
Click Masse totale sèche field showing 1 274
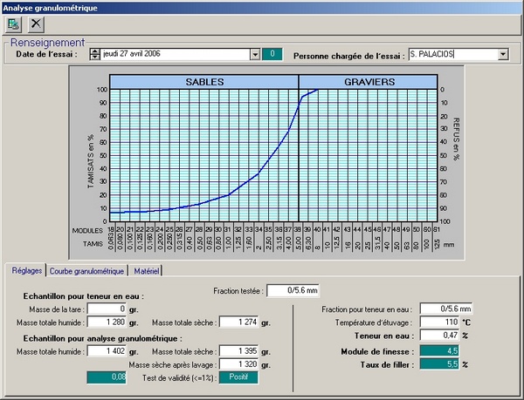(239, 322)
